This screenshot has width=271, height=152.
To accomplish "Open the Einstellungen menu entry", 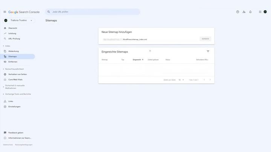I will click(x=14, y=107).
